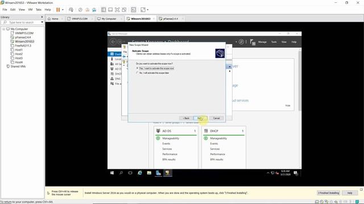Click Cancel in New Scope Wizard
Viewport: 364px width, 204px height.
click(x=216, y=118)
